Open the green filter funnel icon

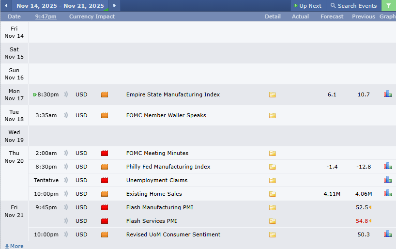tap(389, 6)
